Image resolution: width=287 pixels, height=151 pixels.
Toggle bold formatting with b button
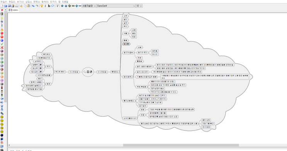[49, 6]
